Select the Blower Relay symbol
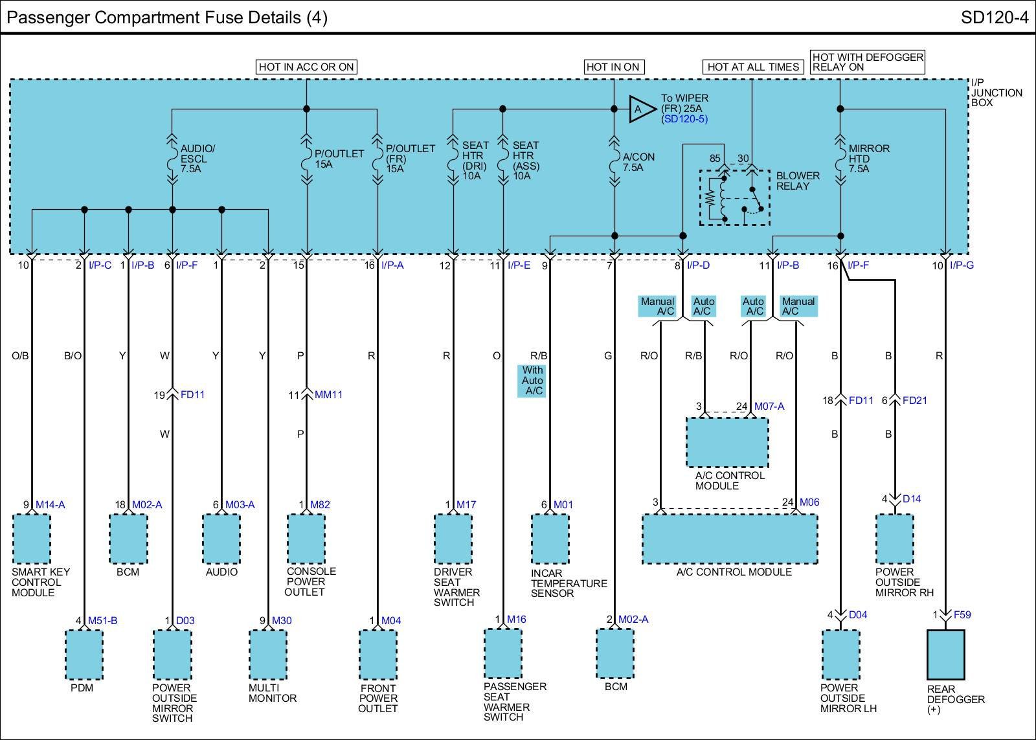The image size is (1036, 740). click(734, 197)
